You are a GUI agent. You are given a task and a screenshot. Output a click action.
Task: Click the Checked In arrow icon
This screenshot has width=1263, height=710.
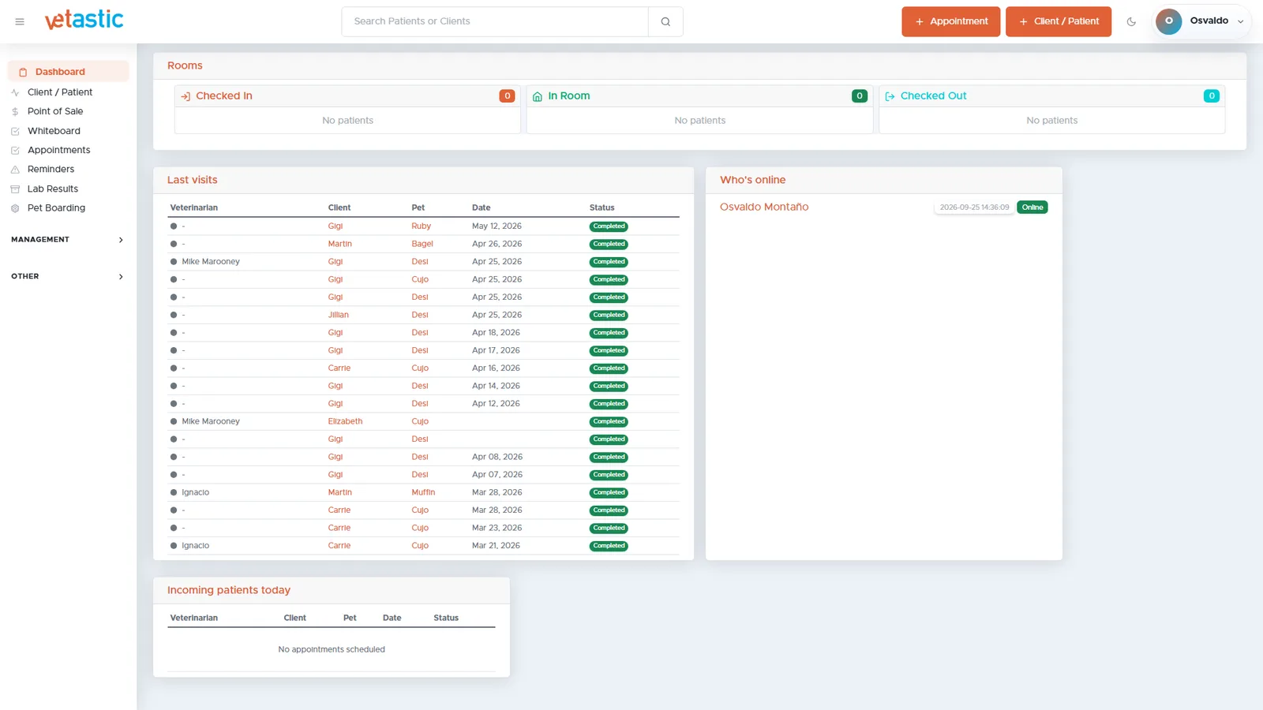click(x=186, y=96)
